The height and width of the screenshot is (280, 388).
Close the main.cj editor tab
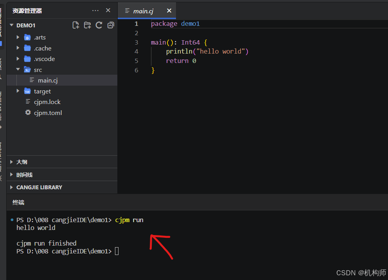pyautogui.click(x=169, y=11)
